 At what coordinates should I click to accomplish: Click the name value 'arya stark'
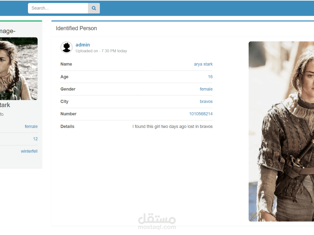(x=203, y=64)
